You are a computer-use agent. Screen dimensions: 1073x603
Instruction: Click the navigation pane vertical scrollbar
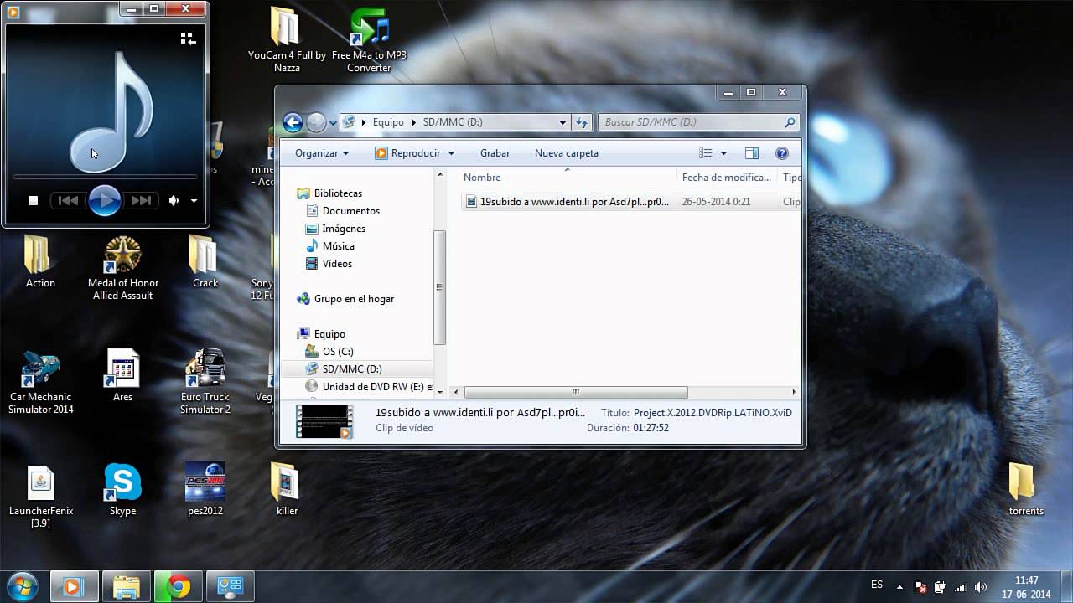439,287
